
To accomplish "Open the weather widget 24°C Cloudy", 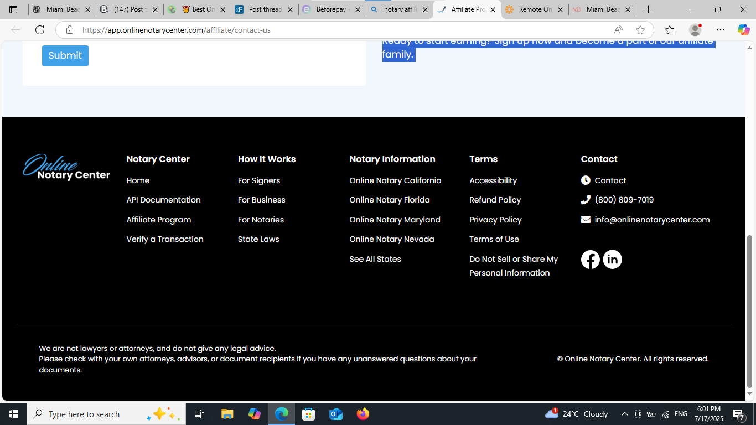I will tap(576, 414).
